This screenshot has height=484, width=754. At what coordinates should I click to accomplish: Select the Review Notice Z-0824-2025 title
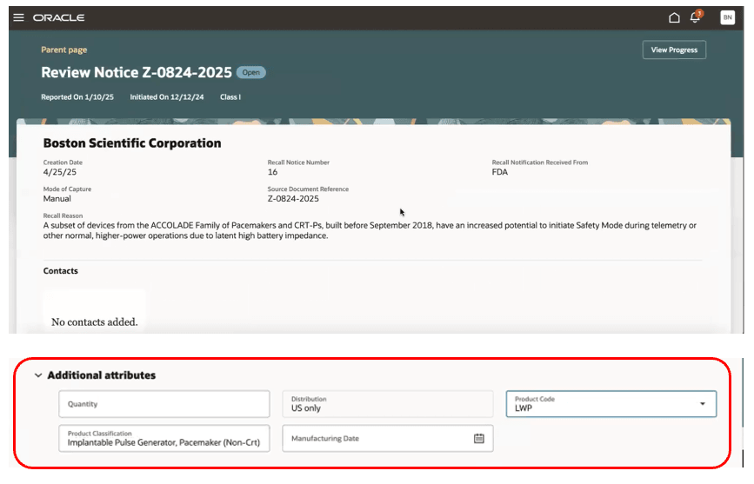137,73
